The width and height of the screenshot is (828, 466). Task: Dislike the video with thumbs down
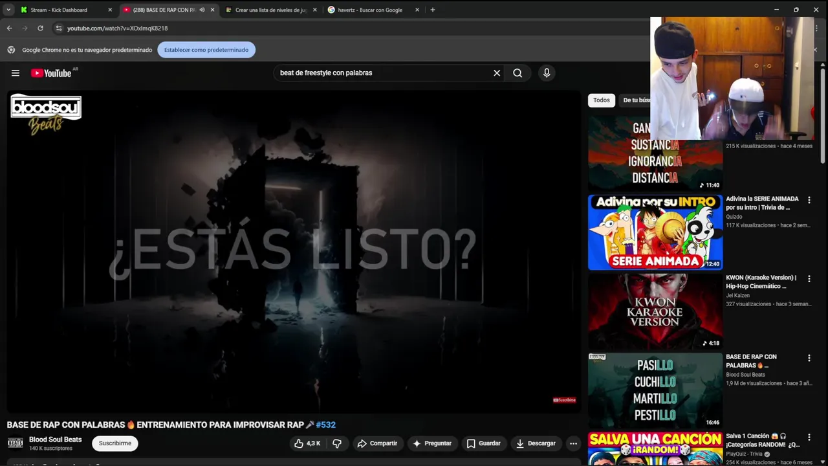(337, 443)
